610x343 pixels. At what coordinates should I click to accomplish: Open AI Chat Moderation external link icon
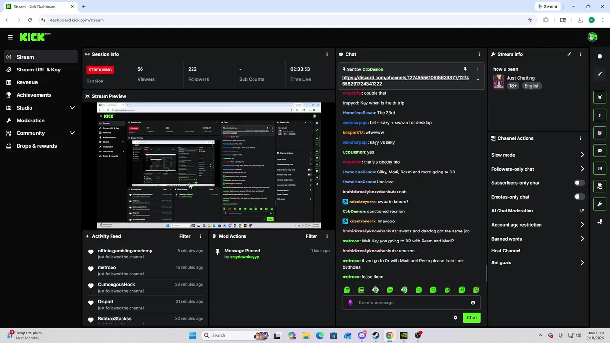(582, 211)
